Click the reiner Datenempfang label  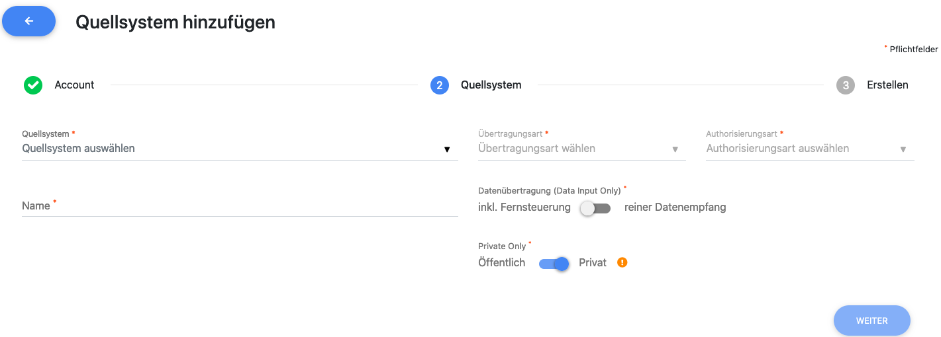point(675,207)
